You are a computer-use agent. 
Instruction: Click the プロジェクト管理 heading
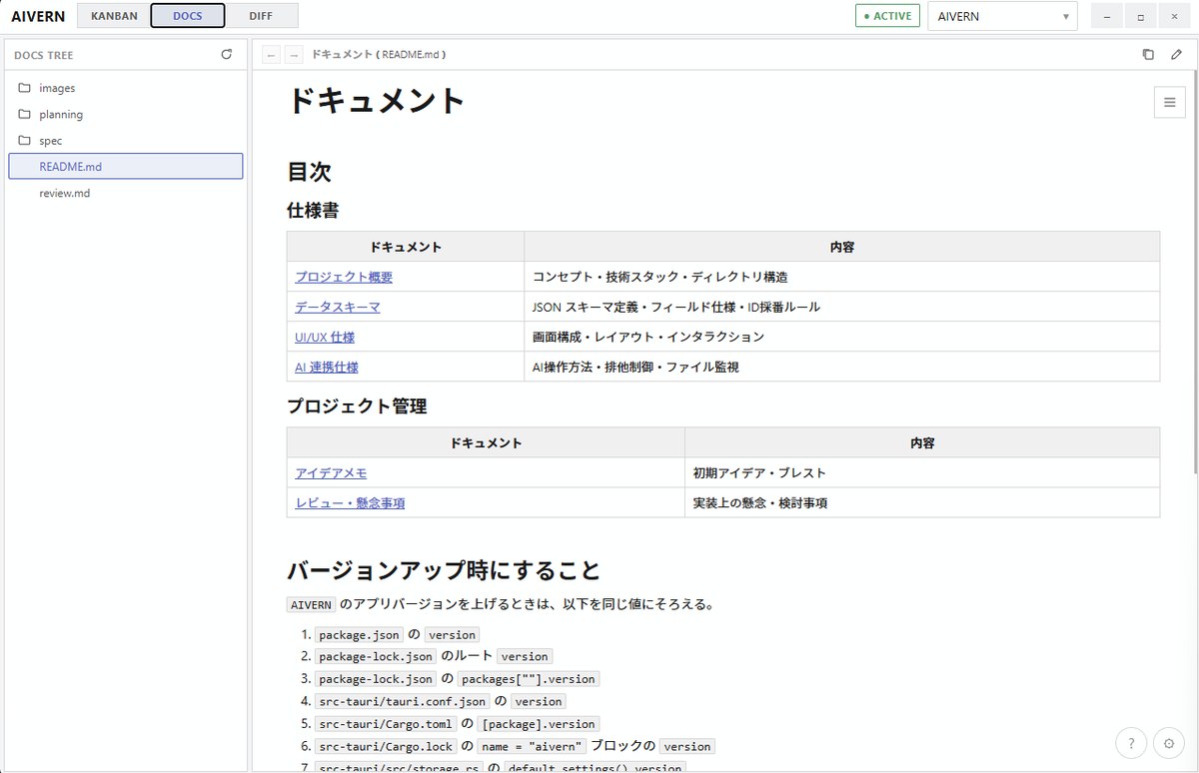pos(357,405)
